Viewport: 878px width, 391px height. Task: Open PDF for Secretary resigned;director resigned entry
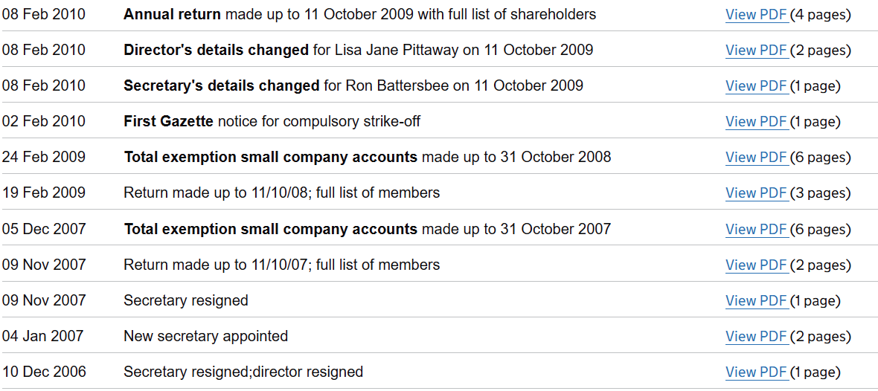[757, 372]
